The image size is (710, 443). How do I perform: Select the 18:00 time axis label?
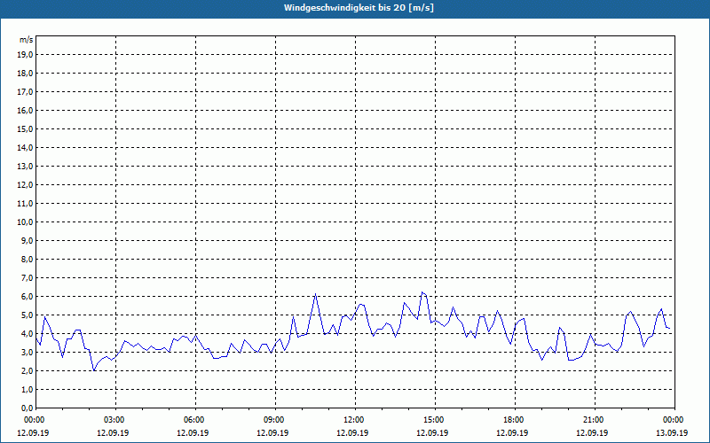tap(514, 420)
